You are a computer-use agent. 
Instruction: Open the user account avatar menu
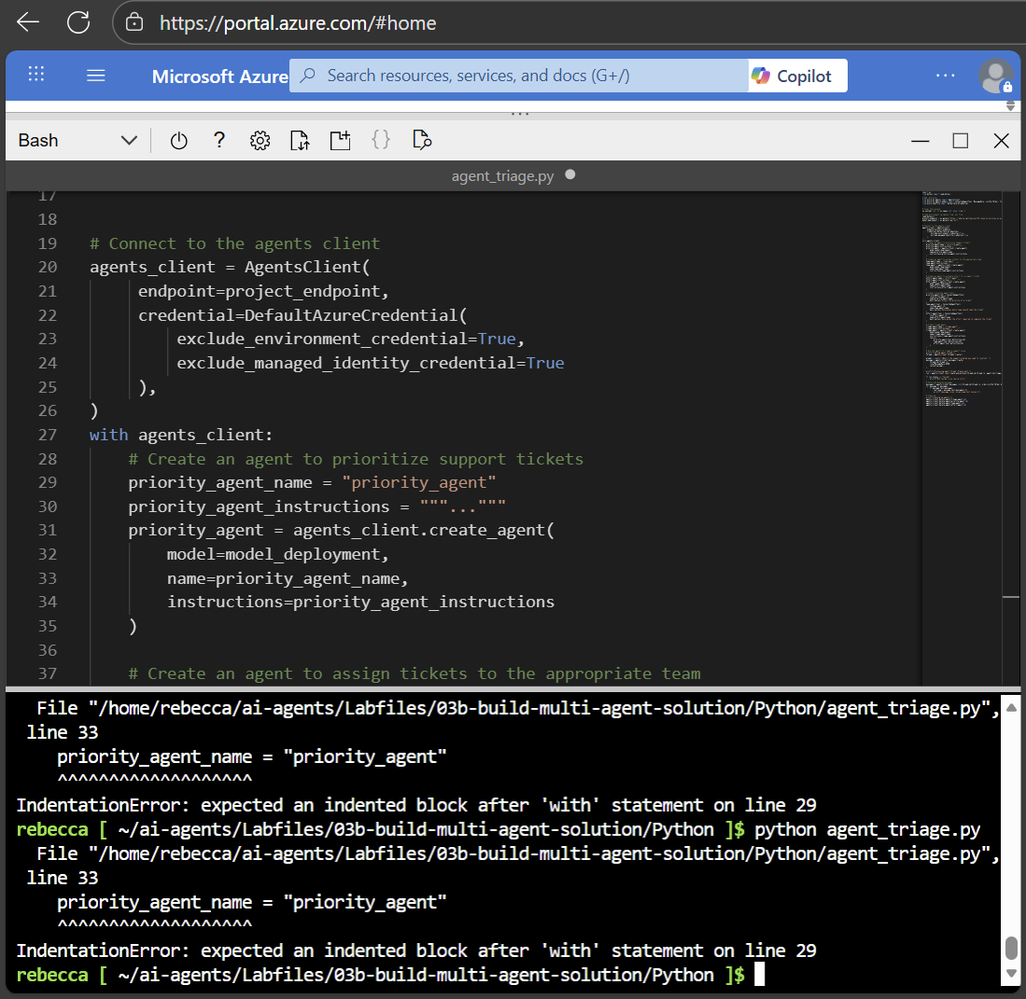click(x=994, y=76)
